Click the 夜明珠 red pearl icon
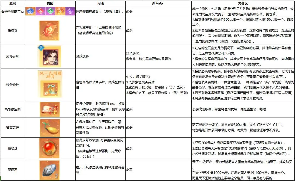The width and height of the screenshot is (295, 181). pyautogui.click(x=50, y=148)
